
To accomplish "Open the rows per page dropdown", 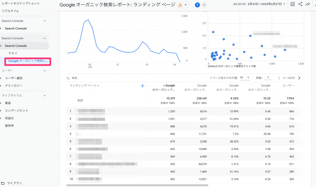I will 245,78.
